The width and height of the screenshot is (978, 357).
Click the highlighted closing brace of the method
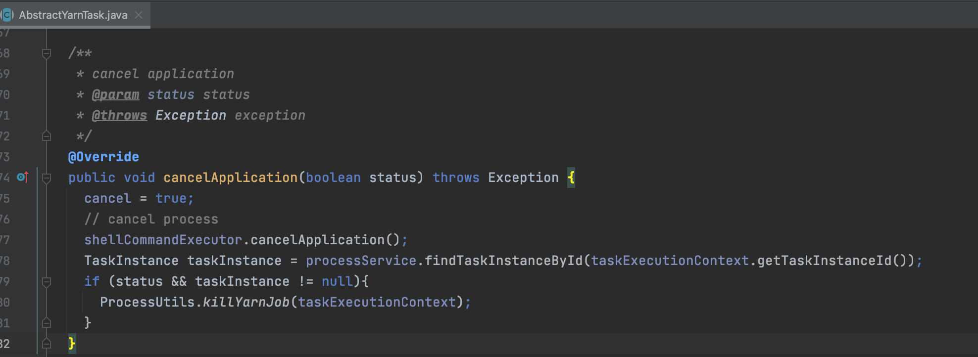[72, 343]
